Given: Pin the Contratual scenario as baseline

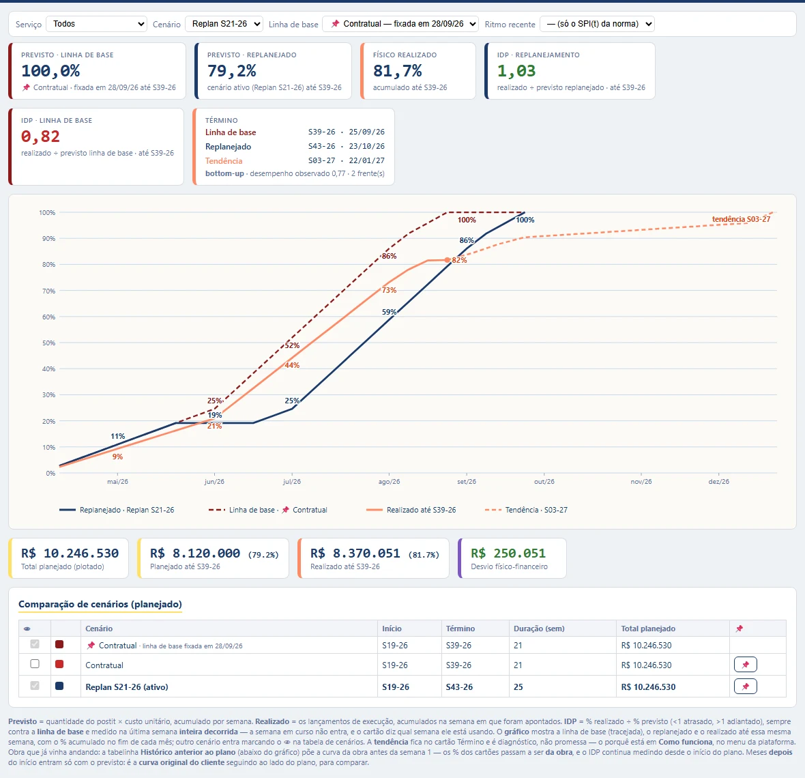Looking at the screenshot, I should pos(746,665).
